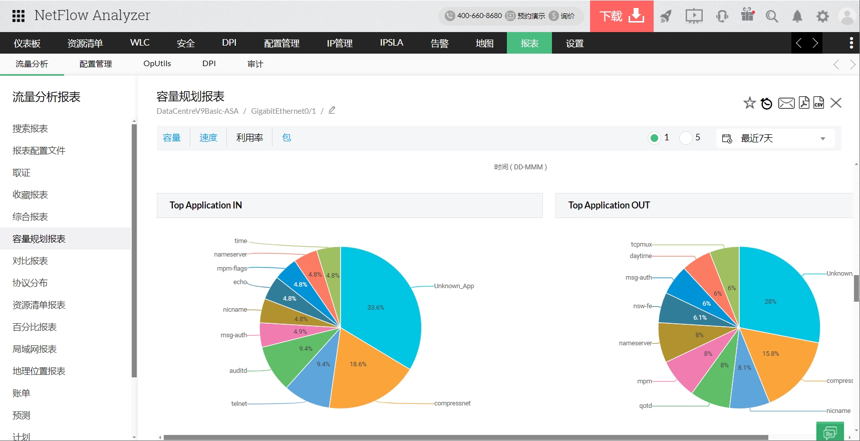Click the schedule report clock icon

pyautogui.click(x=766, y=103)
